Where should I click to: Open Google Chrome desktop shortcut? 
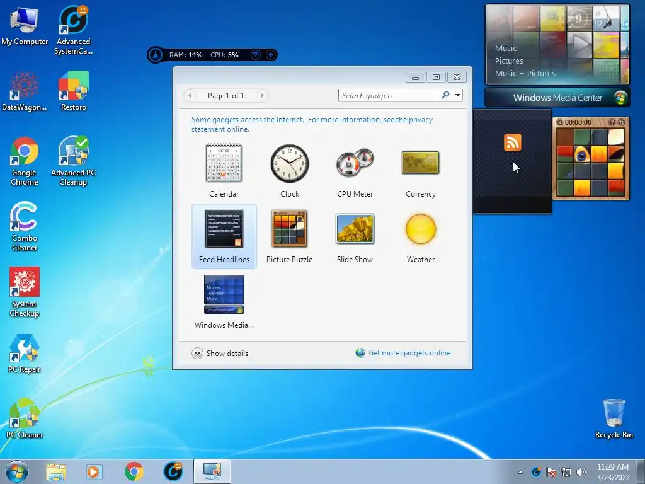tap(25, 161)
